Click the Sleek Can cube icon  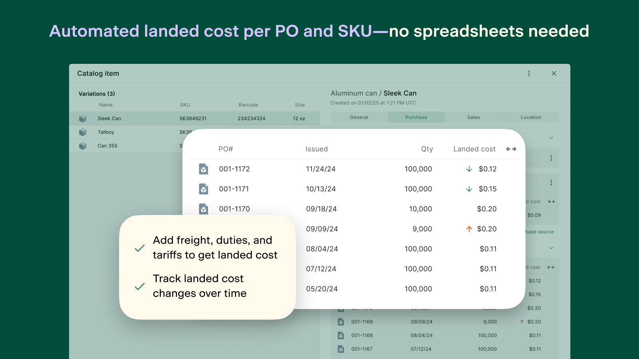coord(83,118)
